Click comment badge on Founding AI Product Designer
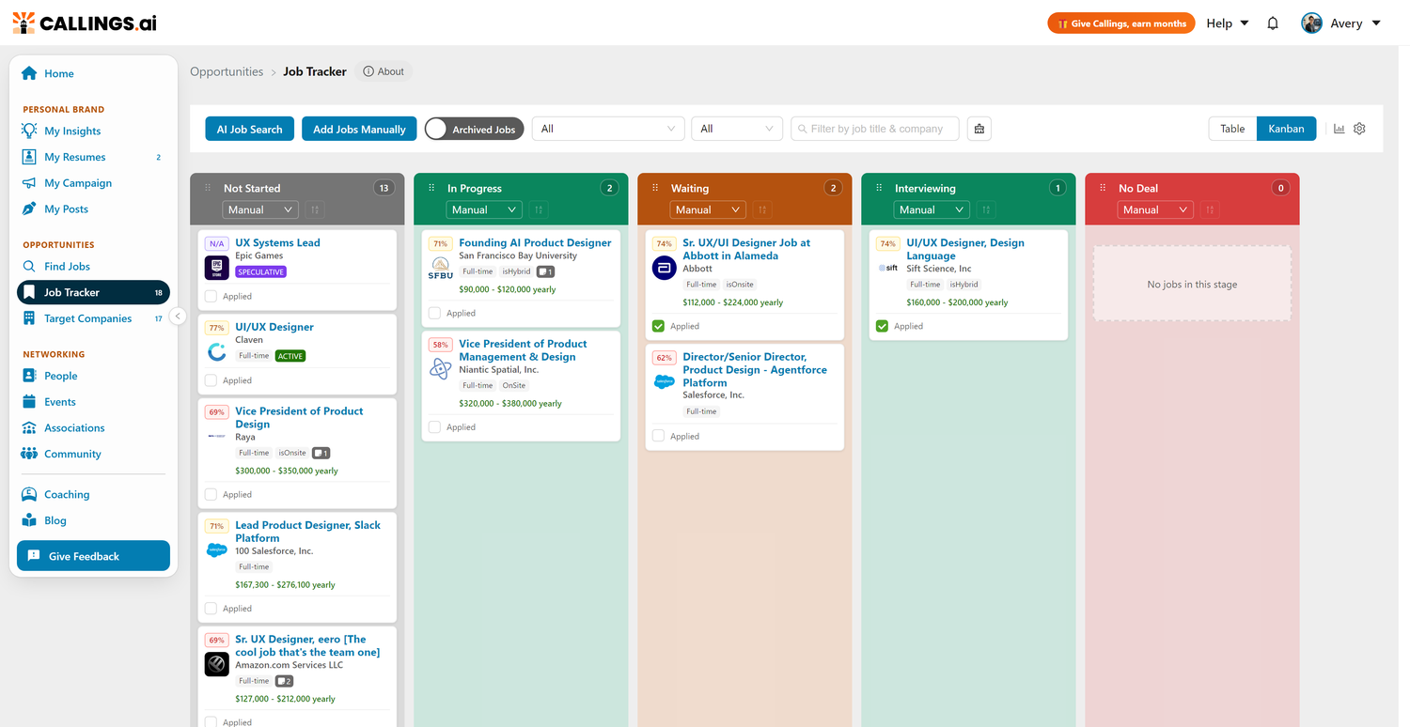Image resolution: width=1410 pixels, height=727 pixels. click(545, 271)
